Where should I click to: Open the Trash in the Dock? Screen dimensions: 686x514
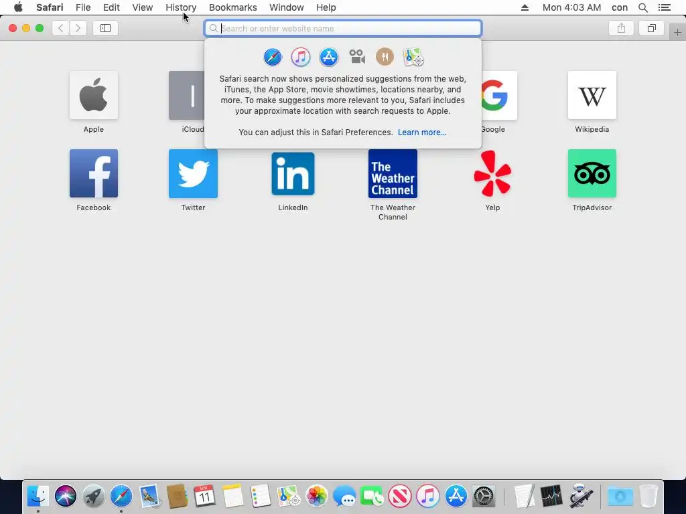648,496
